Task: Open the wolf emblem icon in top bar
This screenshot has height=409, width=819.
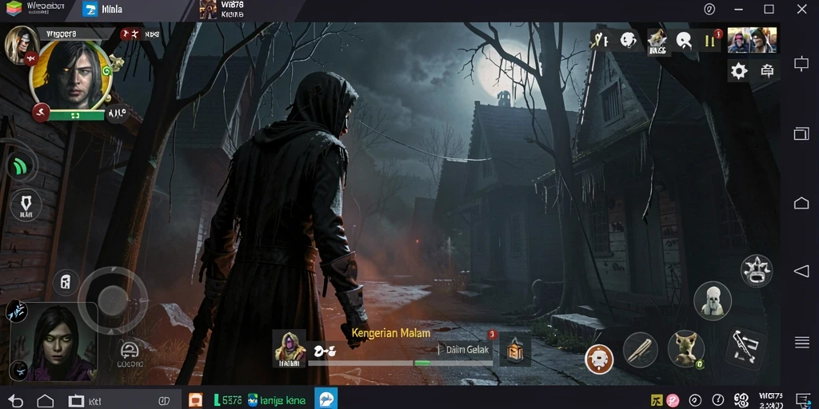Action: [x=657, y=42]
